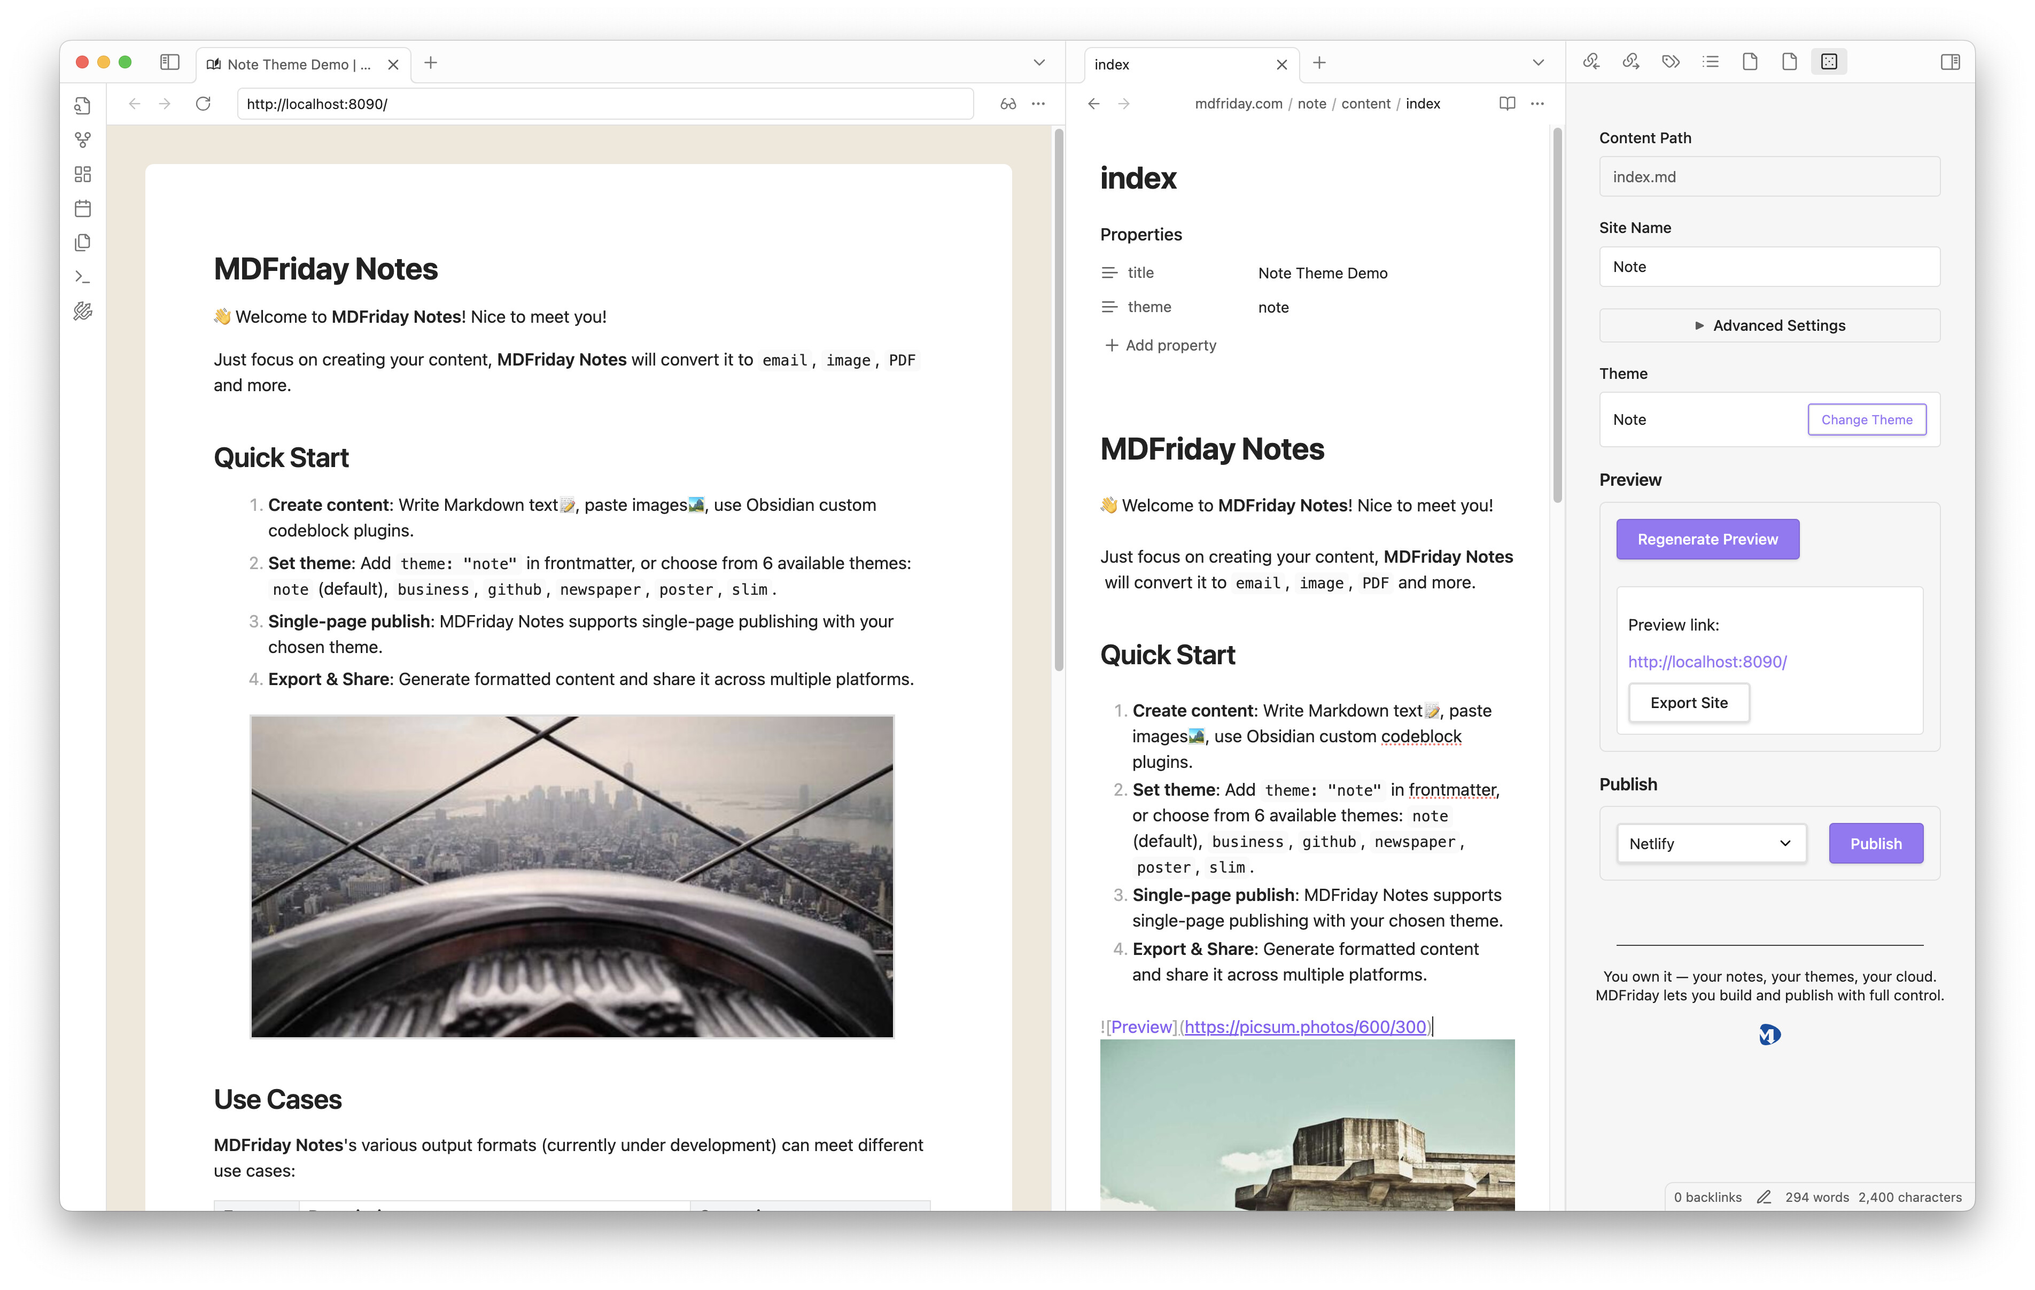
Task: Close the Note Theme Demo tab
Action: (393, 64)
